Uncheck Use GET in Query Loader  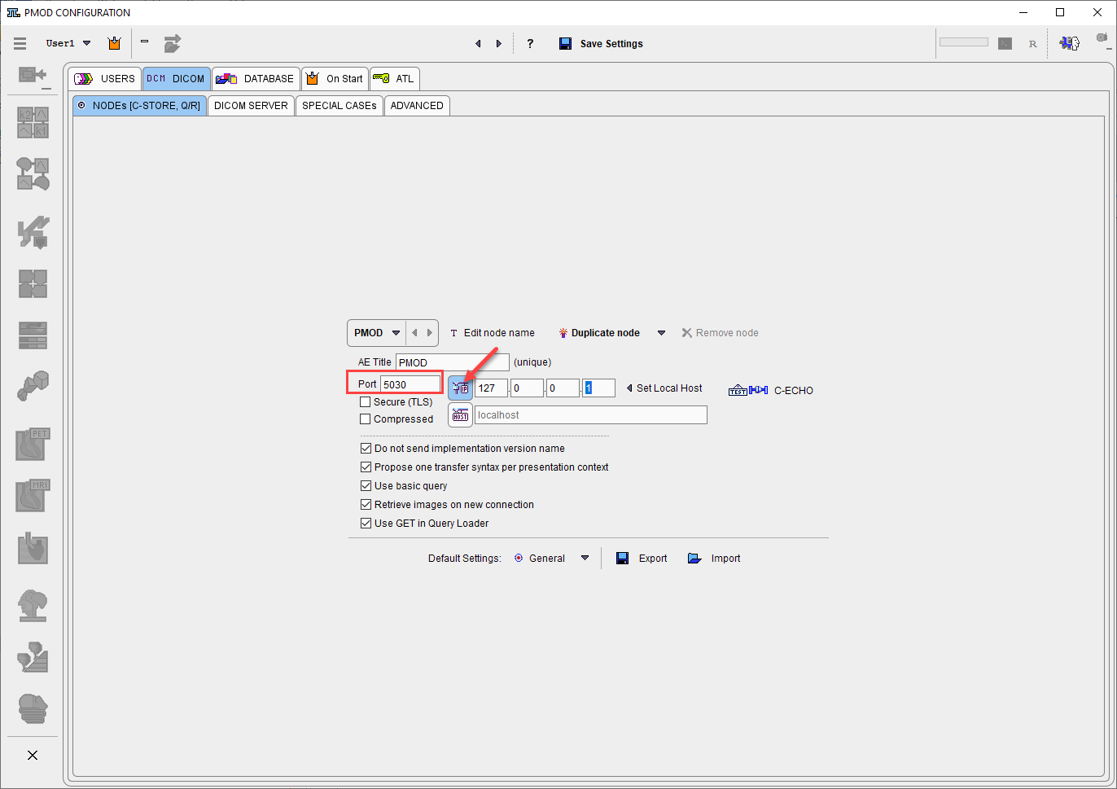(366, 524)
